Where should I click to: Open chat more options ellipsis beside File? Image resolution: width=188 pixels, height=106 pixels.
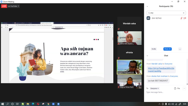(x=184, y=88)
